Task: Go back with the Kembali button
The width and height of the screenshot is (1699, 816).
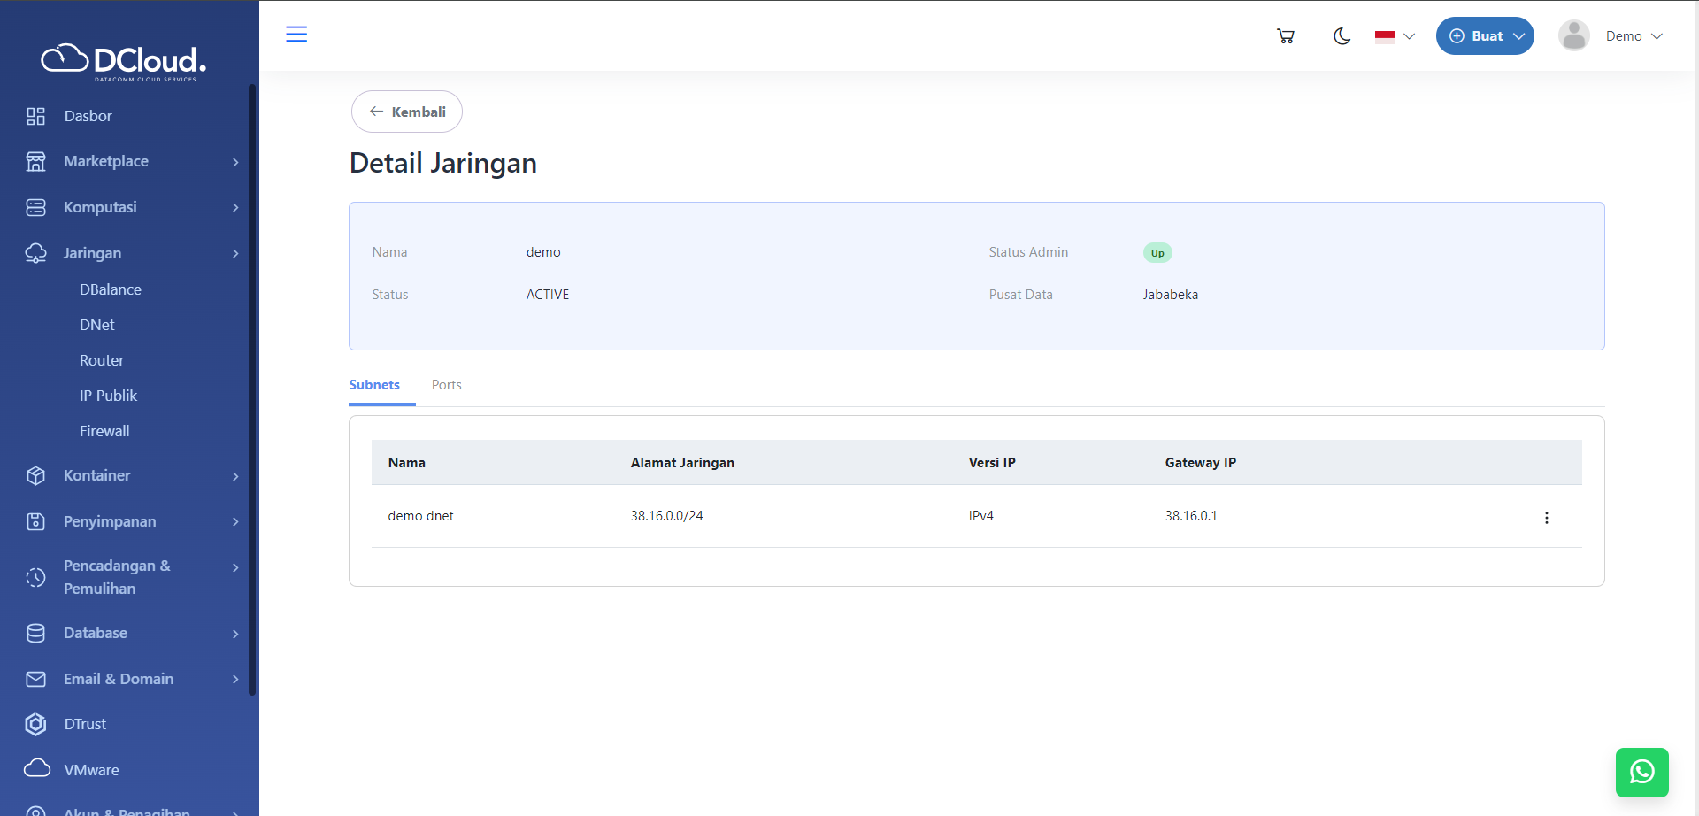Action: [407, 112]
